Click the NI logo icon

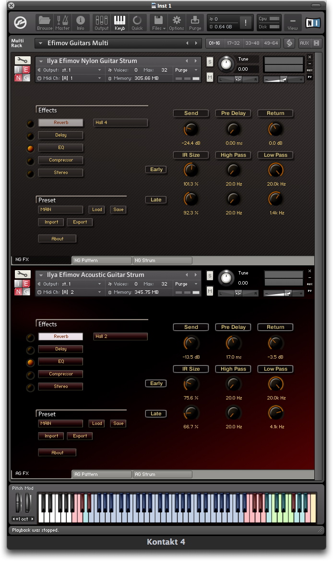click(313, 23)
